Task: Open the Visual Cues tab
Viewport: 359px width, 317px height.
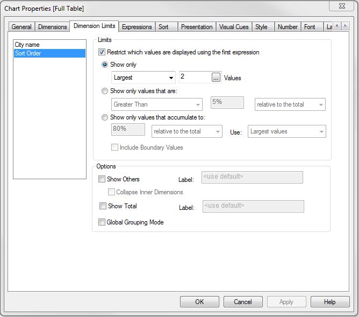Action: pyautogui.click(x=234, y=26)
